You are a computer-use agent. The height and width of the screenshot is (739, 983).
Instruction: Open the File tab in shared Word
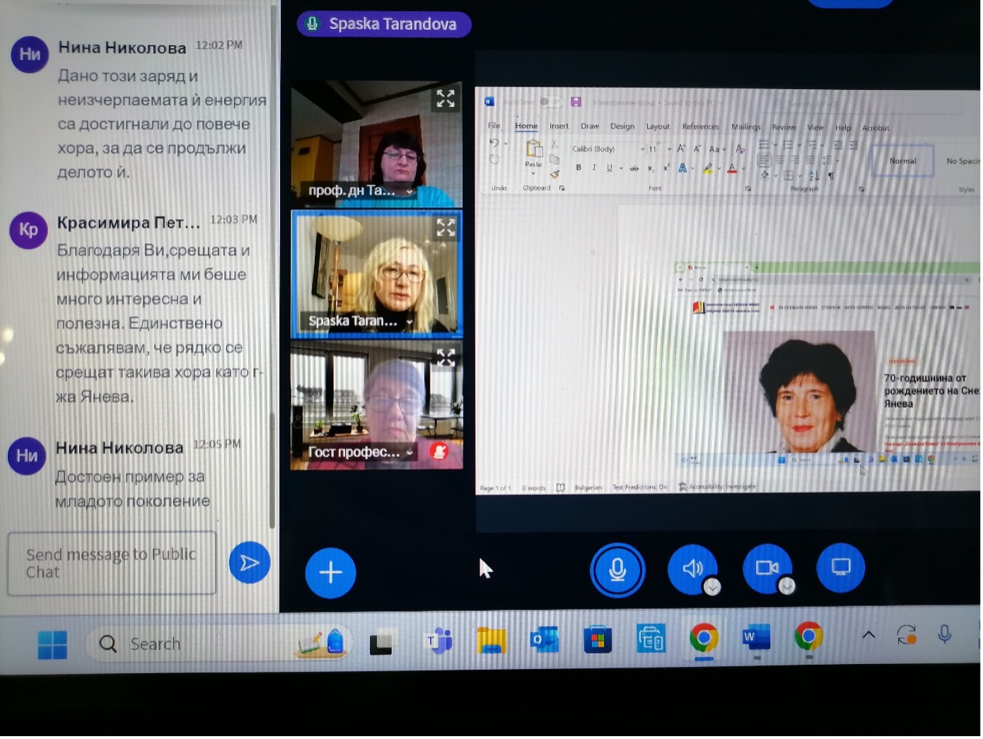point(494,125)
